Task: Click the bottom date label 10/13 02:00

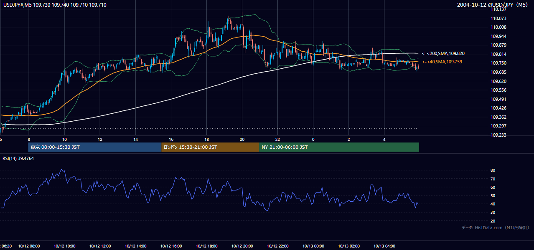Action: click(x=349, y=246)
